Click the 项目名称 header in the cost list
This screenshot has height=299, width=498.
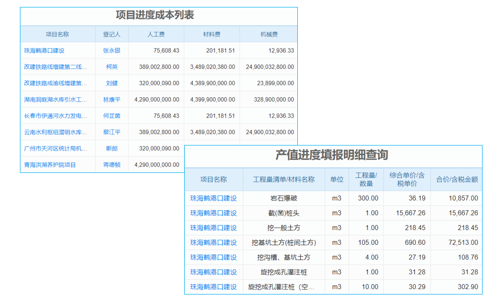pos(58,34)
